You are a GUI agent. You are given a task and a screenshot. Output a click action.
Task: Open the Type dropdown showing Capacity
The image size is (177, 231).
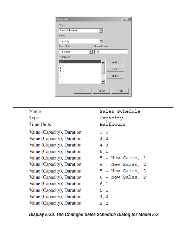tap(101, 41)
